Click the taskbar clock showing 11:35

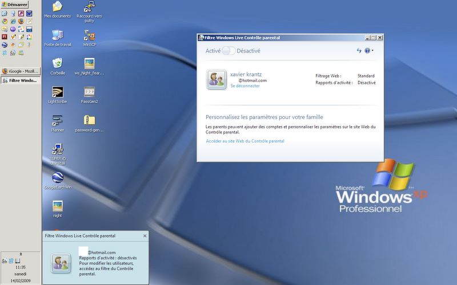pyautogui.click(x=21, y=267)
